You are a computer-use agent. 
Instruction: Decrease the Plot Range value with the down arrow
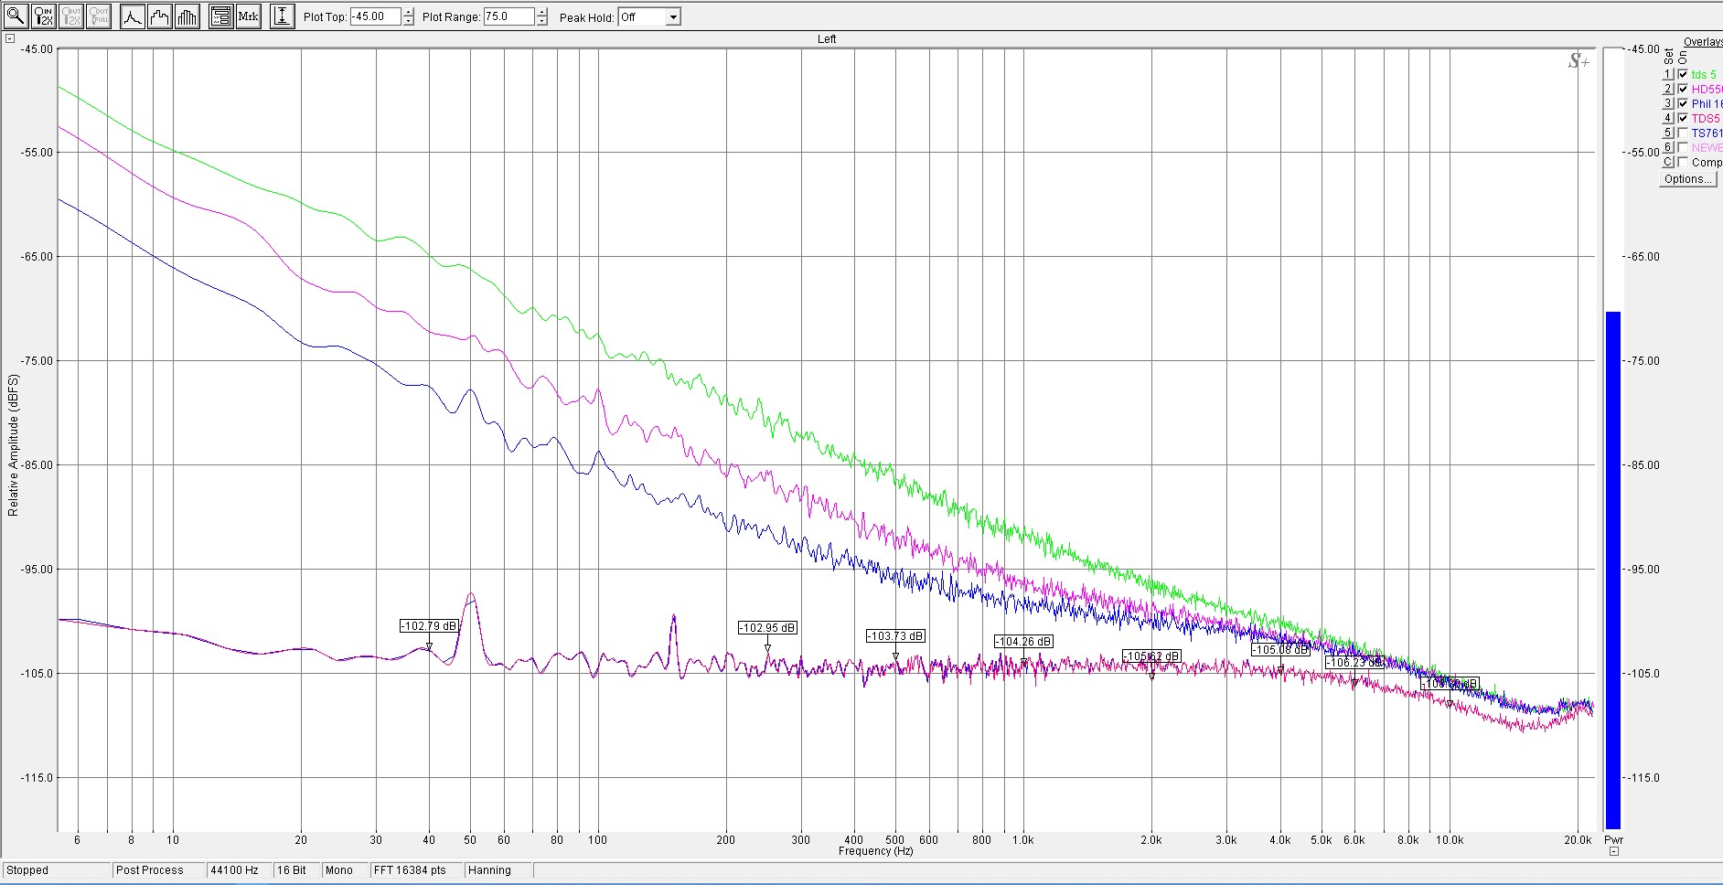542,21
